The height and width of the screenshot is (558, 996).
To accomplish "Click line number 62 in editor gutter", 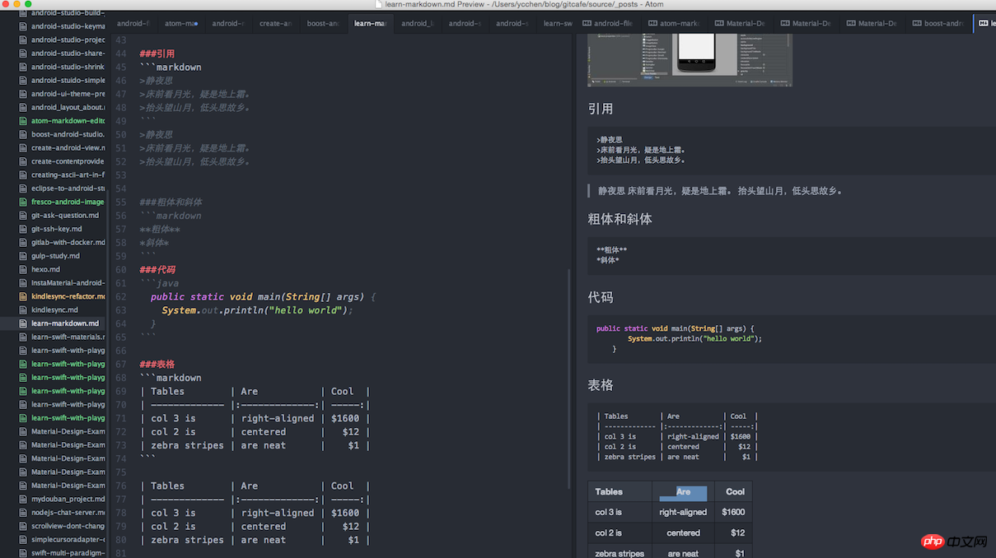I will point(121,296).
